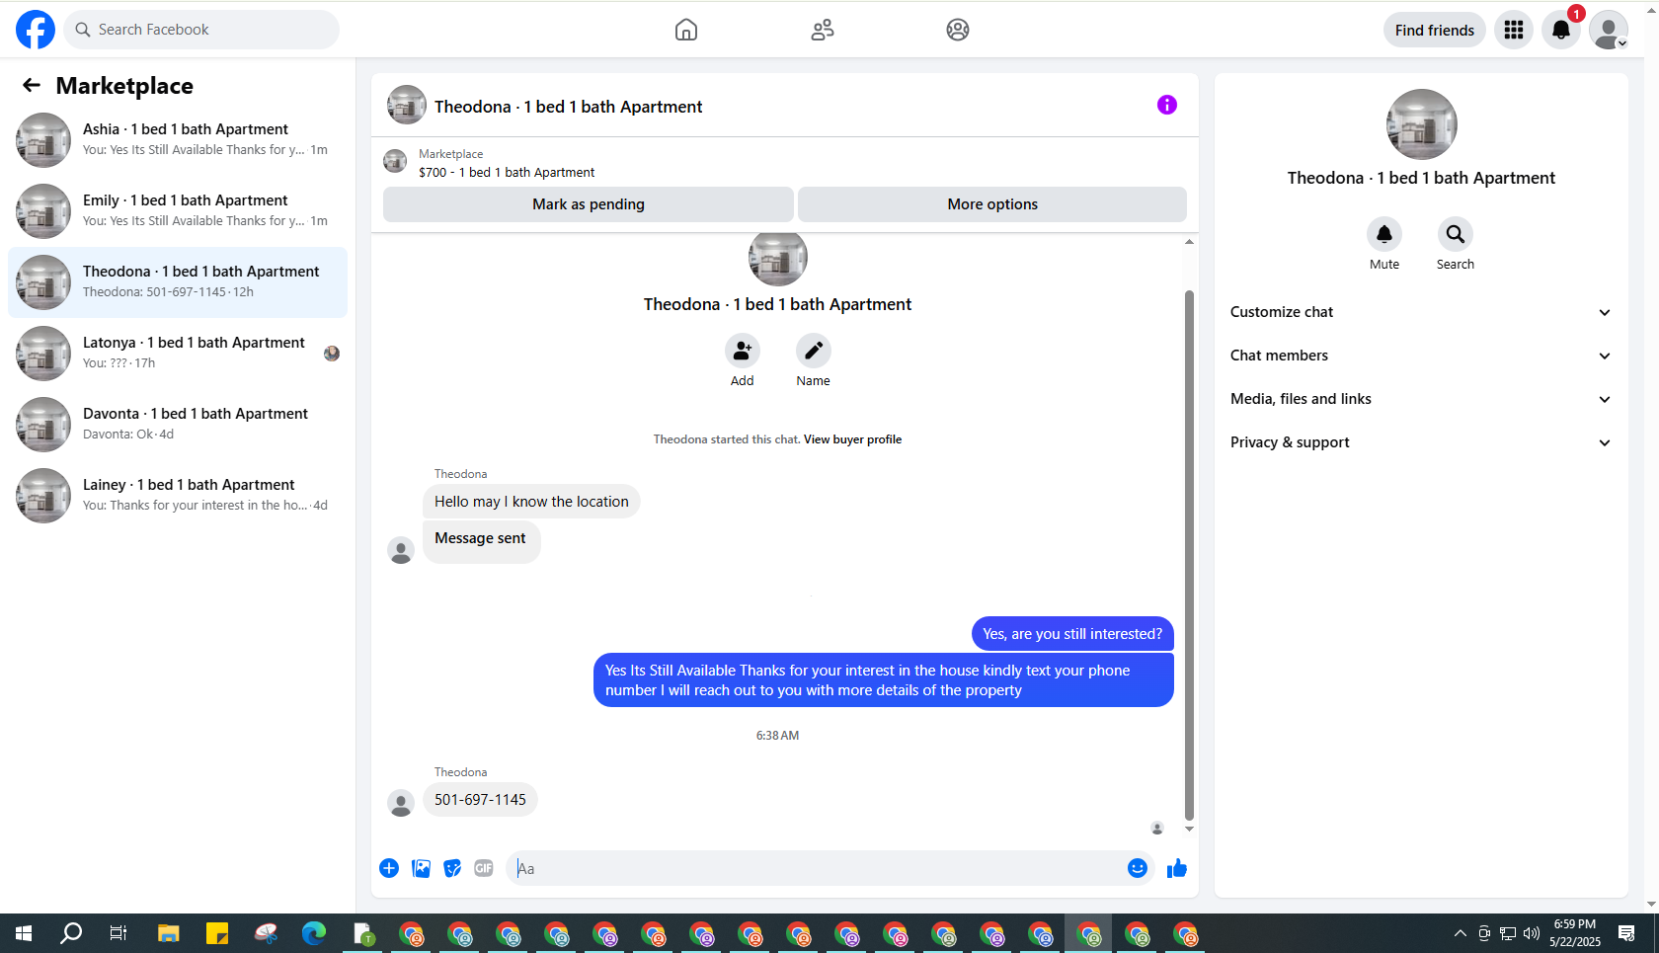Click the apartment thumbnail in the right panel

pyautogui.click(x=1421, y=124)
